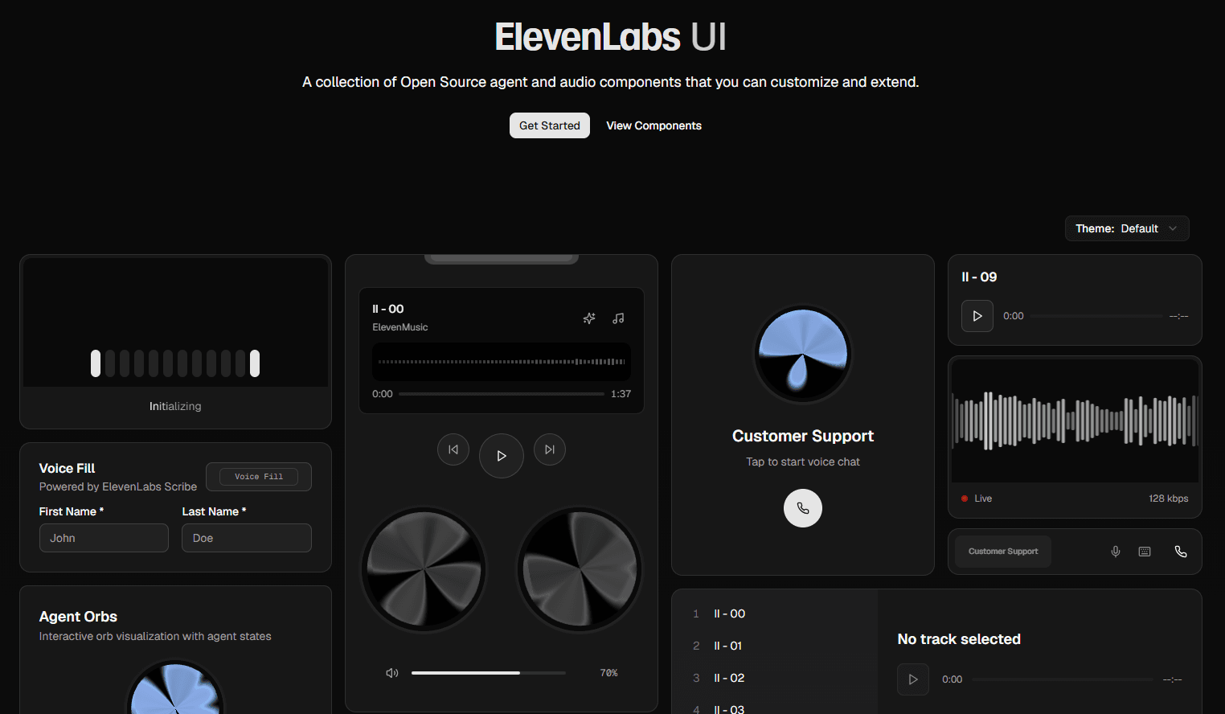
Task: Click the blue Customer Support orb
Action: coord(803,354)
